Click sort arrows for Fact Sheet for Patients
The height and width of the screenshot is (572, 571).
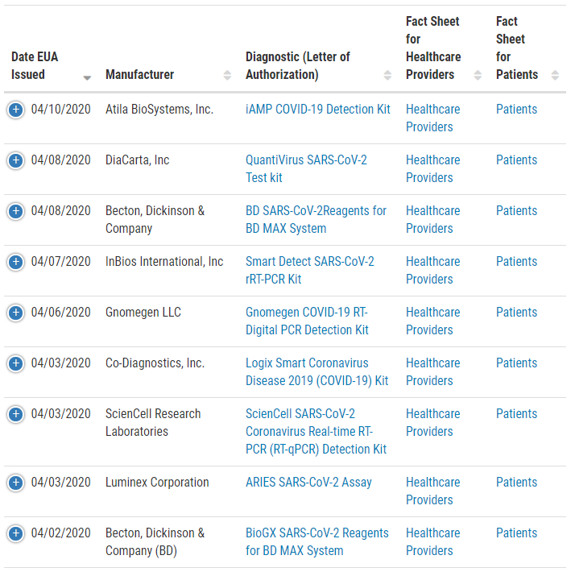[x=555, y=75]
